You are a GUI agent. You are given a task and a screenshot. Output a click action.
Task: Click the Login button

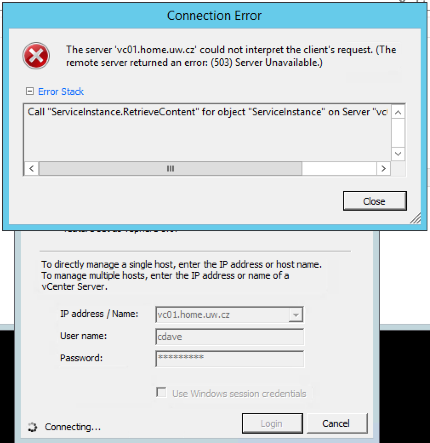point(272,423)
